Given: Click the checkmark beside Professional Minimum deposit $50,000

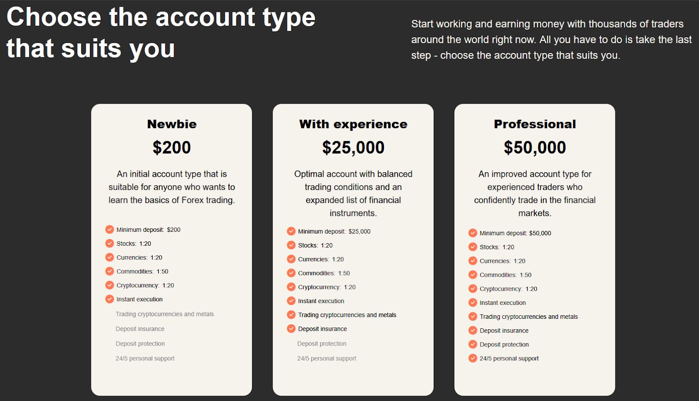Looking at the screenshot, I should [x=473, y=233].
